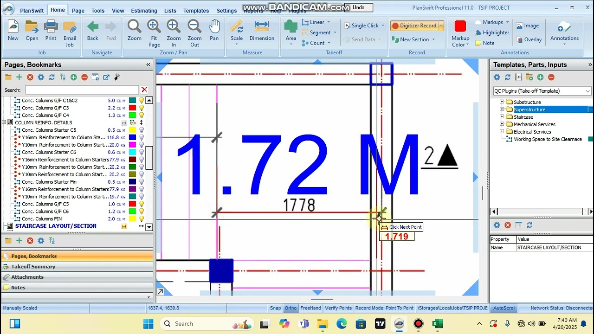Toggle light bulb for Conc. Columns G/F C4

[142, 115]
